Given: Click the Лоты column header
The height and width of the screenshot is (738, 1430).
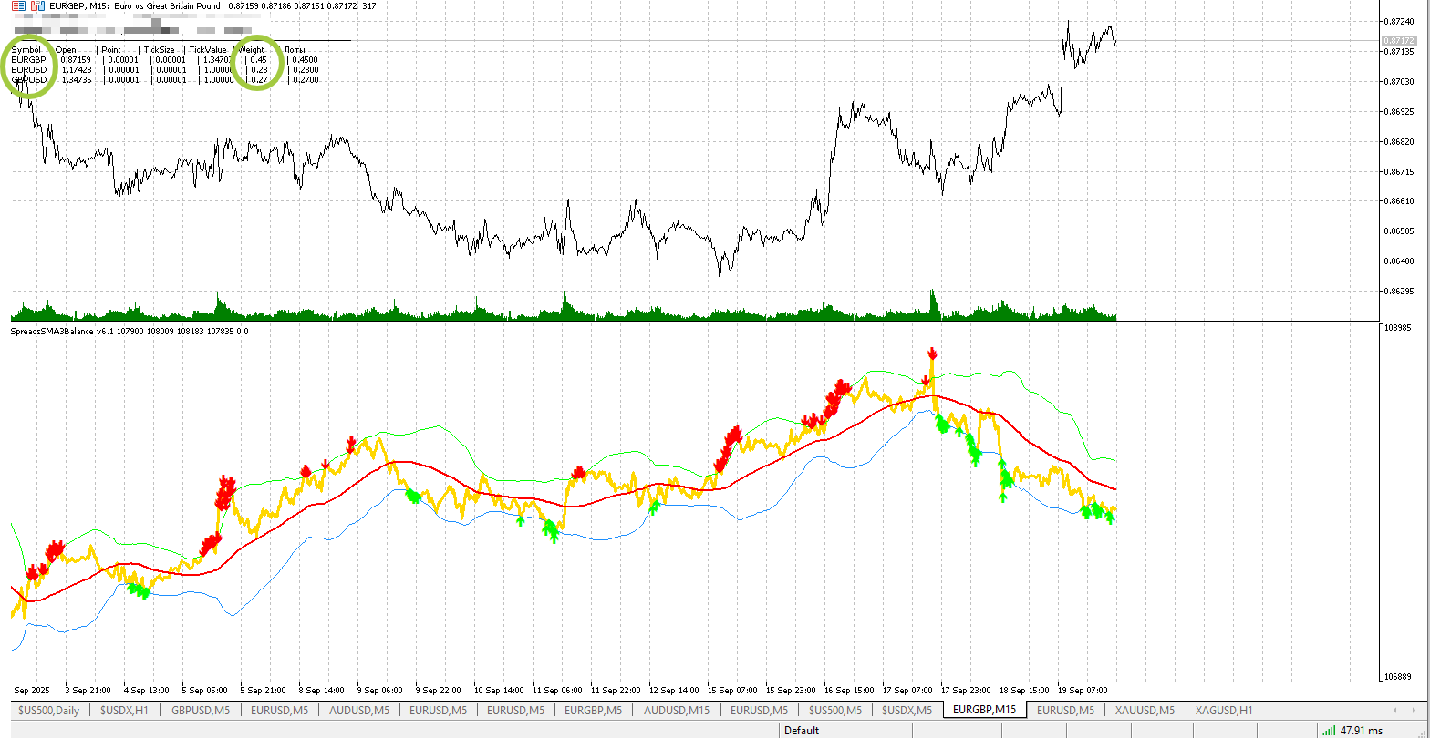Looking at the screenshot, I should [x=296, y=49].
